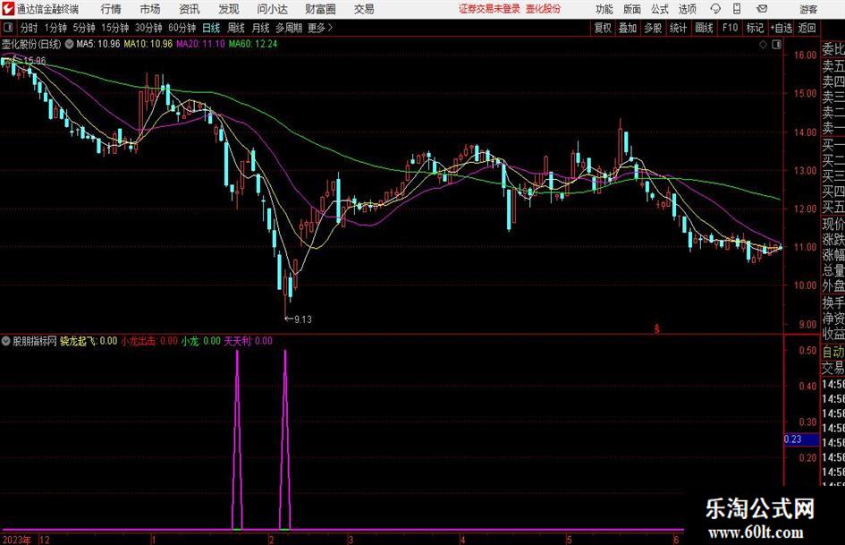Image resolution: width=845 pixels, height=545 pixels.
Task: Select the 多周期 multi-period tab
Action: click(288, 28)
